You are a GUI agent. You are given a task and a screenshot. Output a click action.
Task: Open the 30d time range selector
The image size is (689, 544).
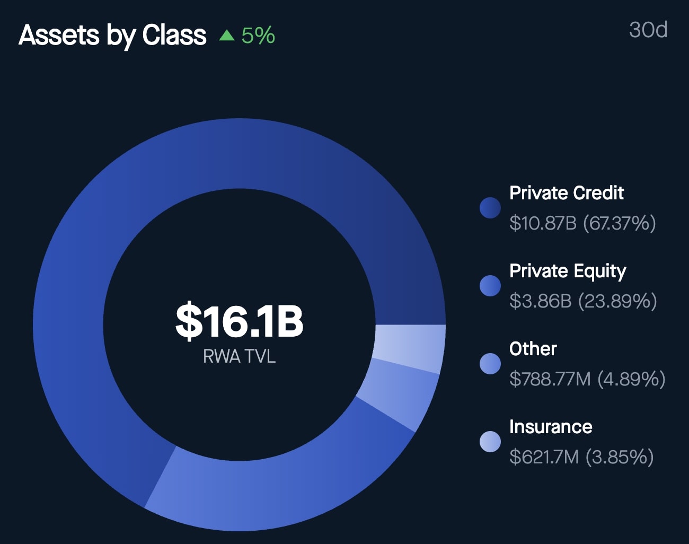coord(648,30)
